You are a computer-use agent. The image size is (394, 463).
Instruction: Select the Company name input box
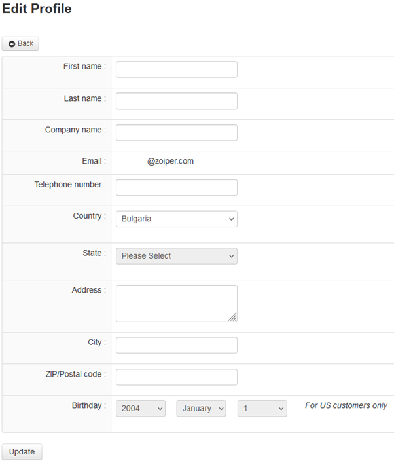pyautogui.click(x=176, y=133)
